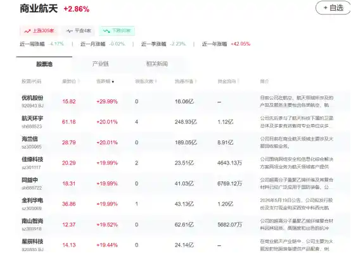Click the 简介 column header
Viewport: 351px width, 253px height.
click(264, 82)
